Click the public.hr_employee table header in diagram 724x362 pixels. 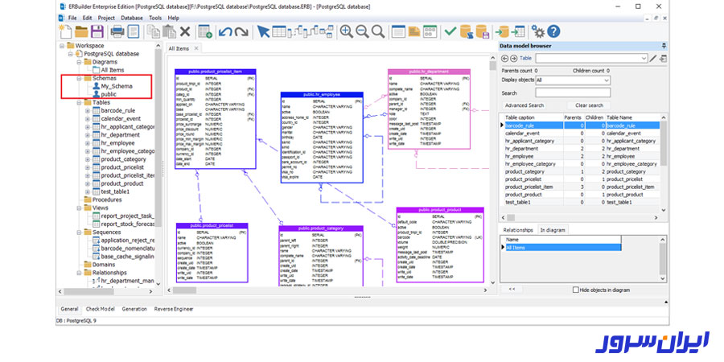click(x=322, y=95)
